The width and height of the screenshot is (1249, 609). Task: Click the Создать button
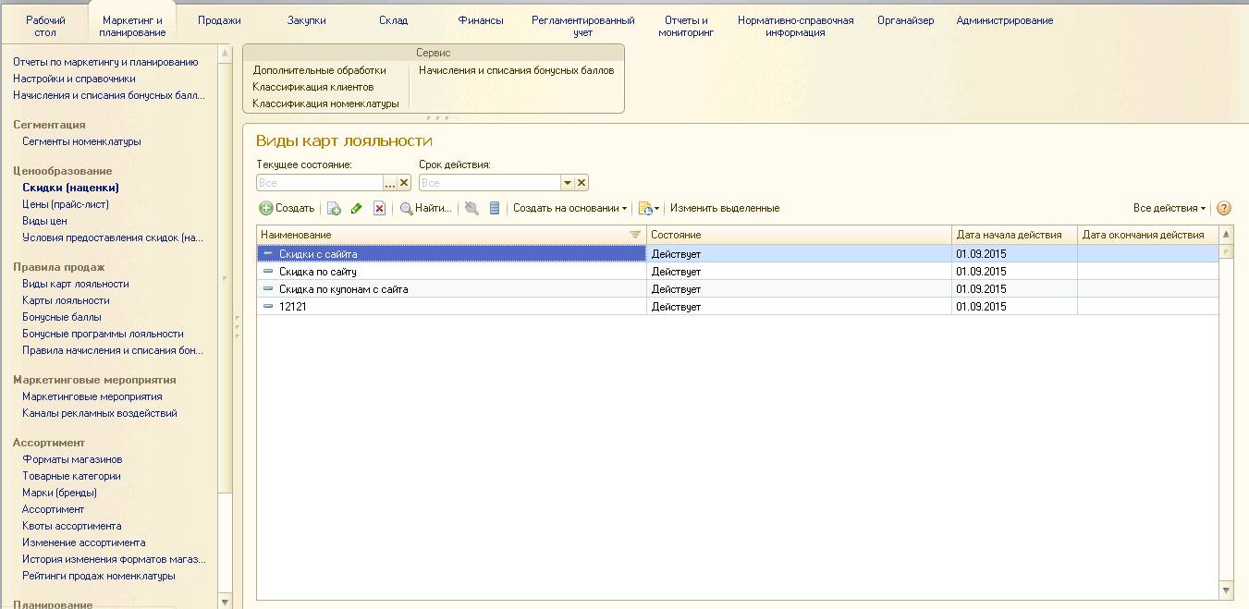[287, 209]
